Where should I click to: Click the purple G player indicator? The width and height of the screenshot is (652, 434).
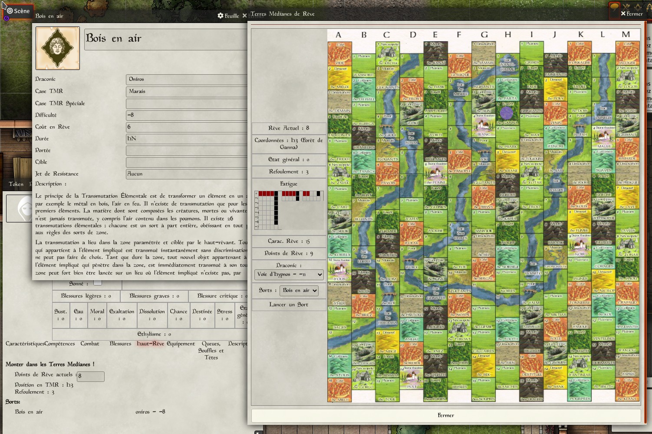pos(7,18)
